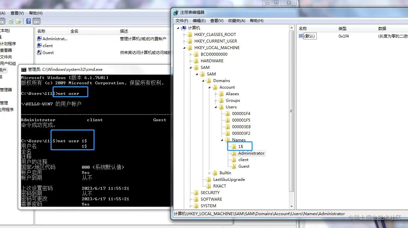Open Help via the blue question-mark toolbar icon
Screen dimensions: 408x228
pyautogui.click(x=29, y=21)
